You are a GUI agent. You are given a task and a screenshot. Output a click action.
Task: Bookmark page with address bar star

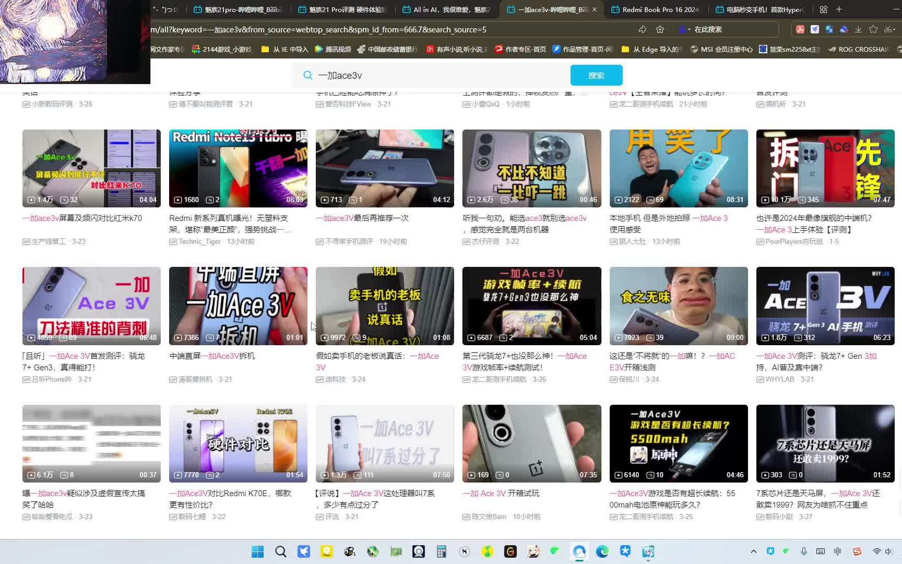[660, 29]
